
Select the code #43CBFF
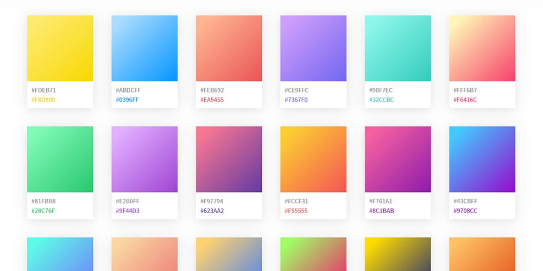click(466, 201)
